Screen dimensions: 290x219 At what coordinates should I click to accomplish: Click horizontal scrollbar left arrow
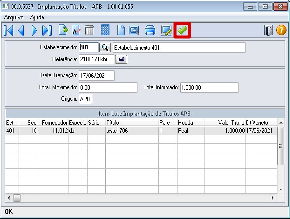9,198
